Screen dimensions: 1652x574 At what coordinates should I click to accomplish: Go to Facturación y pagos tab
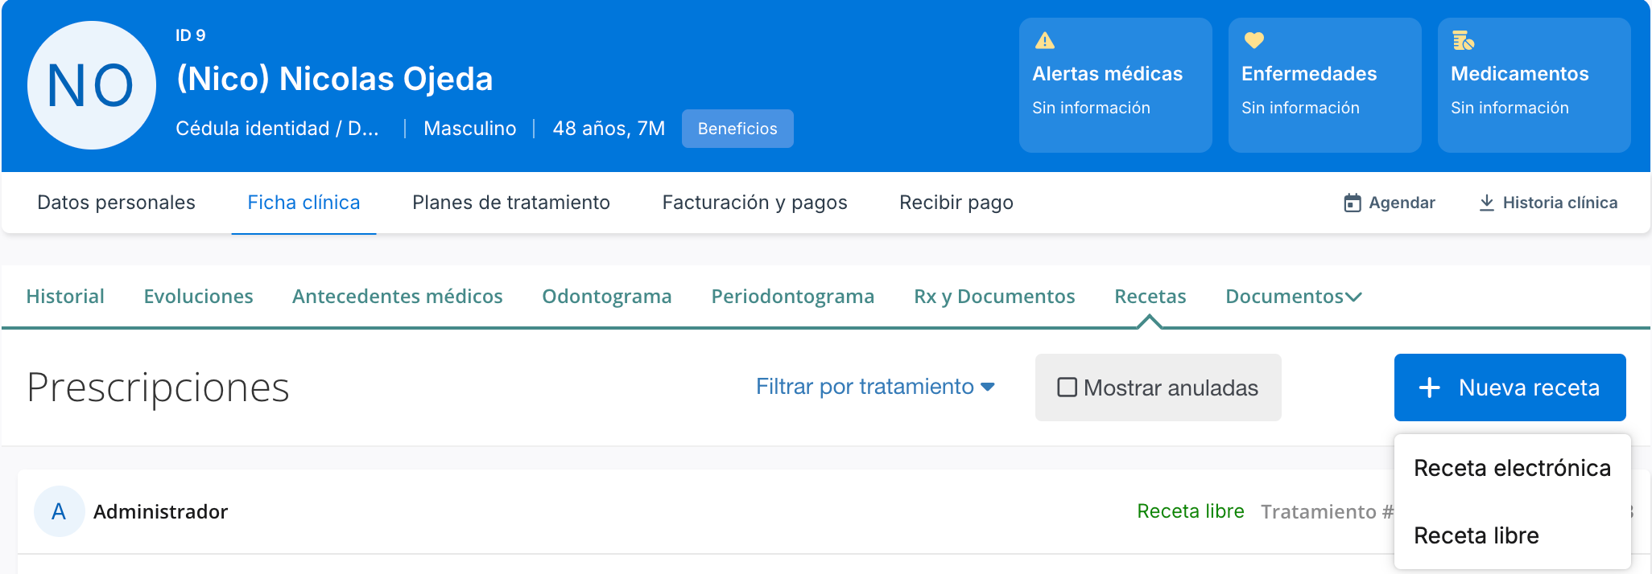(754, 203)
